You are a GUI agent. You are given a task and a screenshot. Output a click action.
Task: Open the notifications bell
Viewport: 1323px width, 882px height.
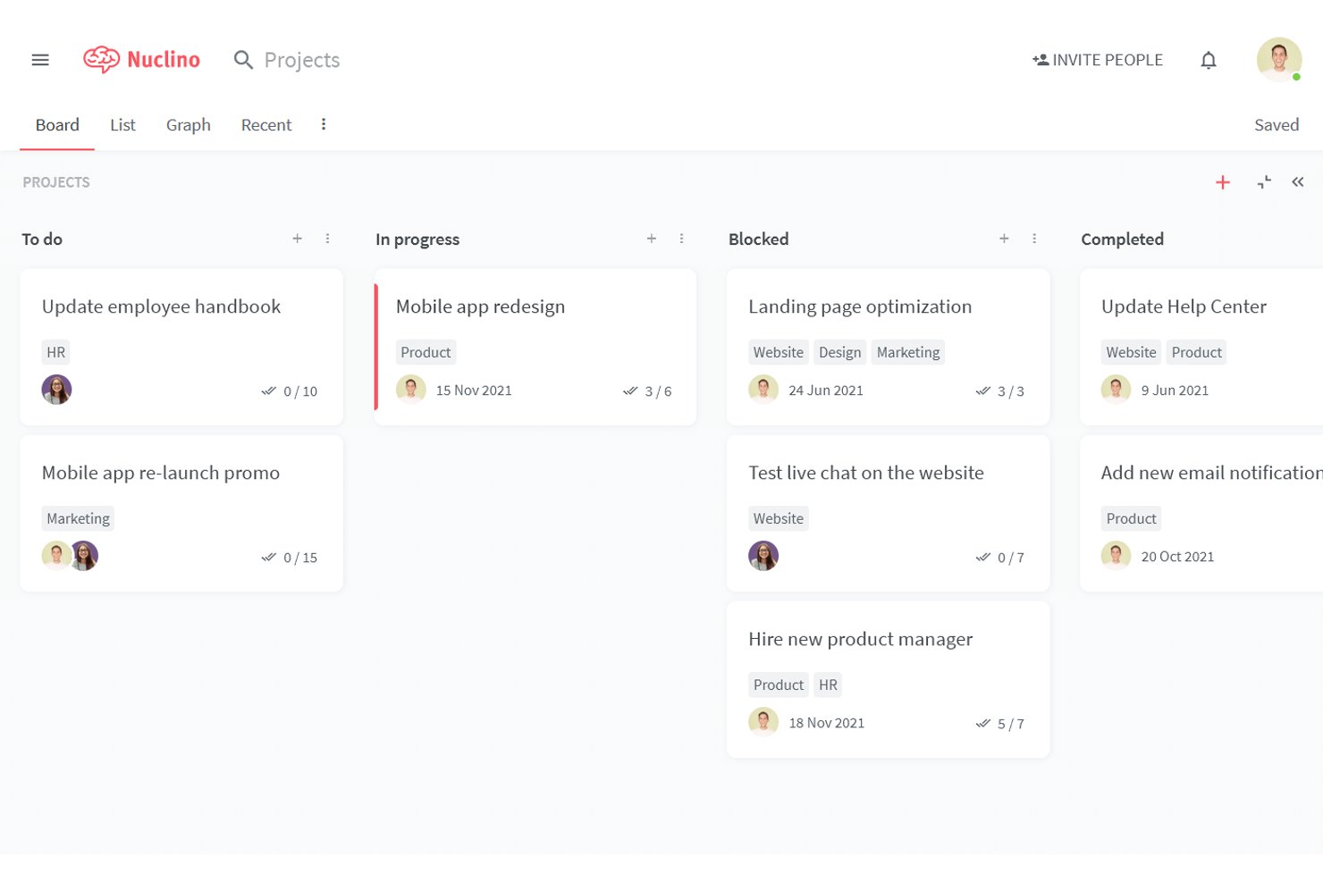[1209, 60]
